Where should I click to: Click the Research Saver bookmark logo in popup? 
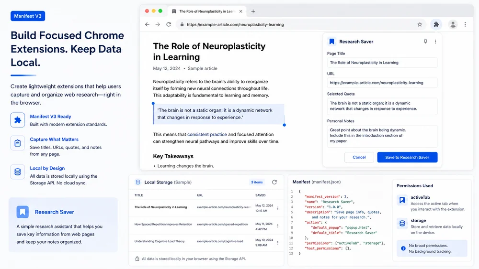pos(332,42)
